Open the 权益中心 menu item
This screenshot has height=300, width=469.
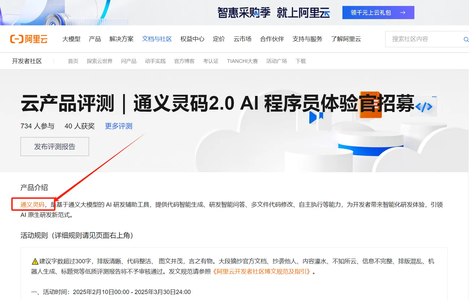tap(192, 39)
